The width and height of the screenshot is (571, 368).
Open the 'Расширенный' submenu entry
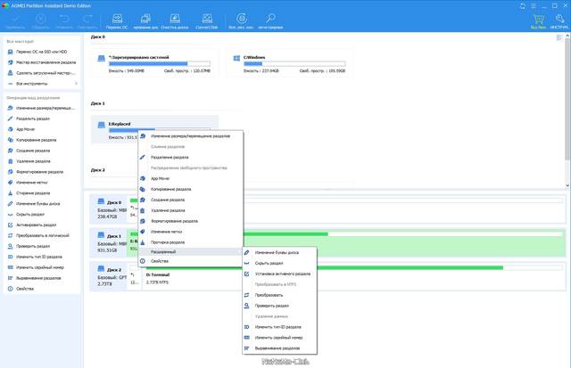click(190, 251)
